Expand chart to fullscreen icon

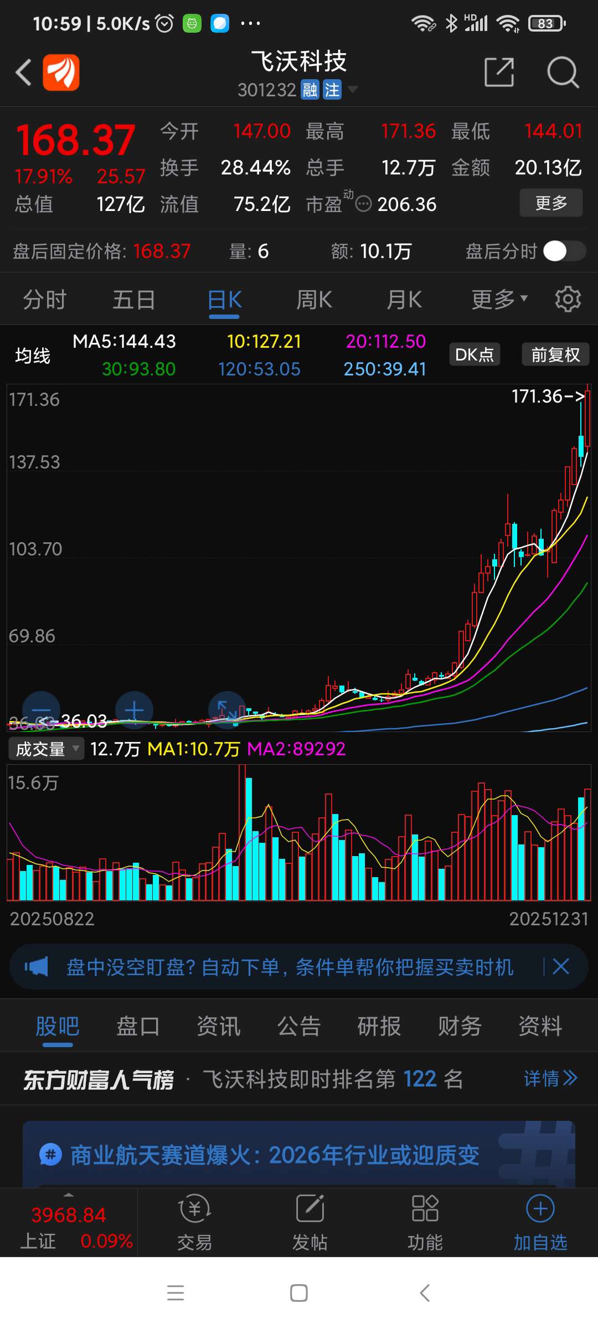coord(227,710)
